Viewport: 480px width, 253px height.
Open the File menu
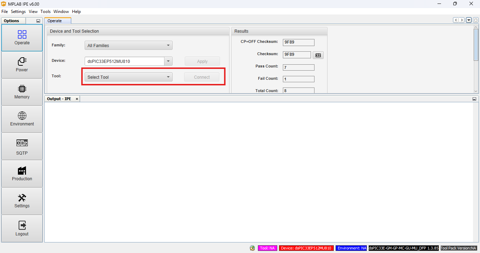pos(5,12)
